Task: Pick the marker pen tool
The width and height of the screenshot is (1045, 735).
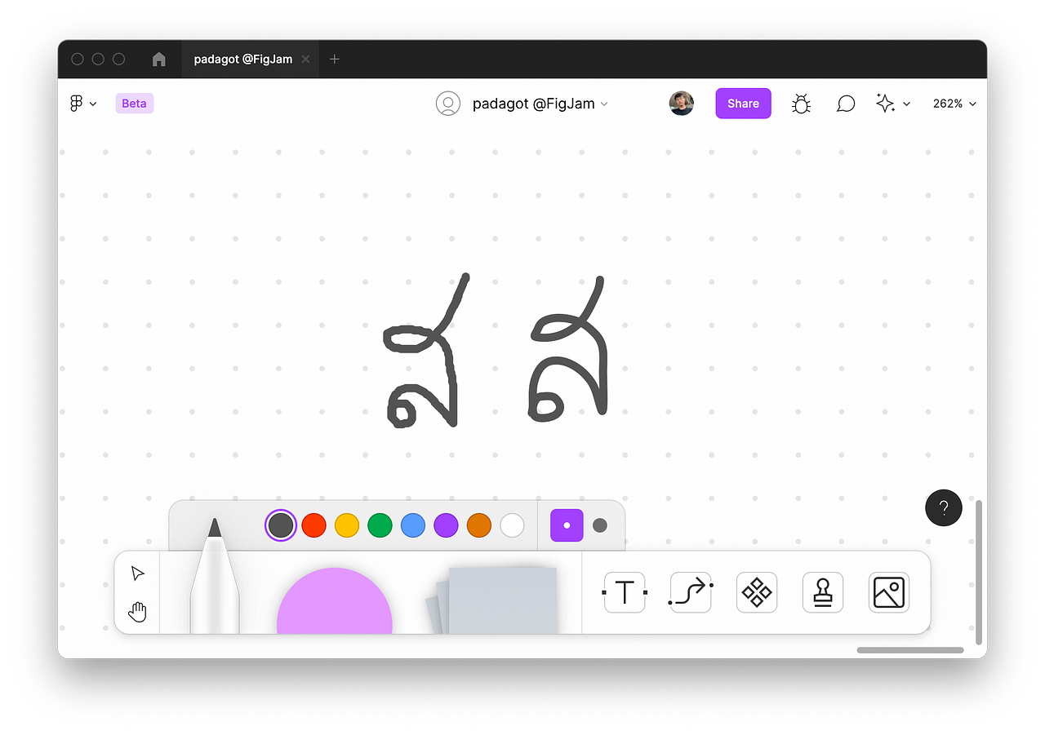Action: 215,576
